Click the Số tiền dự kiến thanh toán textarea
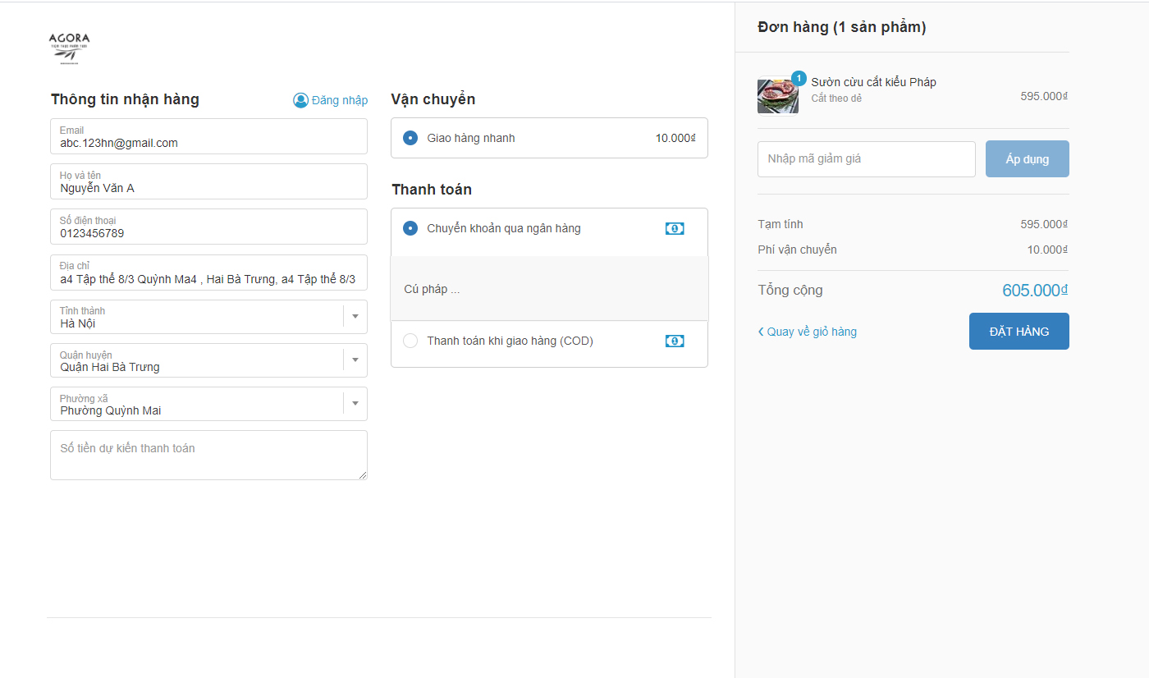The width and height of the screenshot is (1149, 678). [208, 455]
